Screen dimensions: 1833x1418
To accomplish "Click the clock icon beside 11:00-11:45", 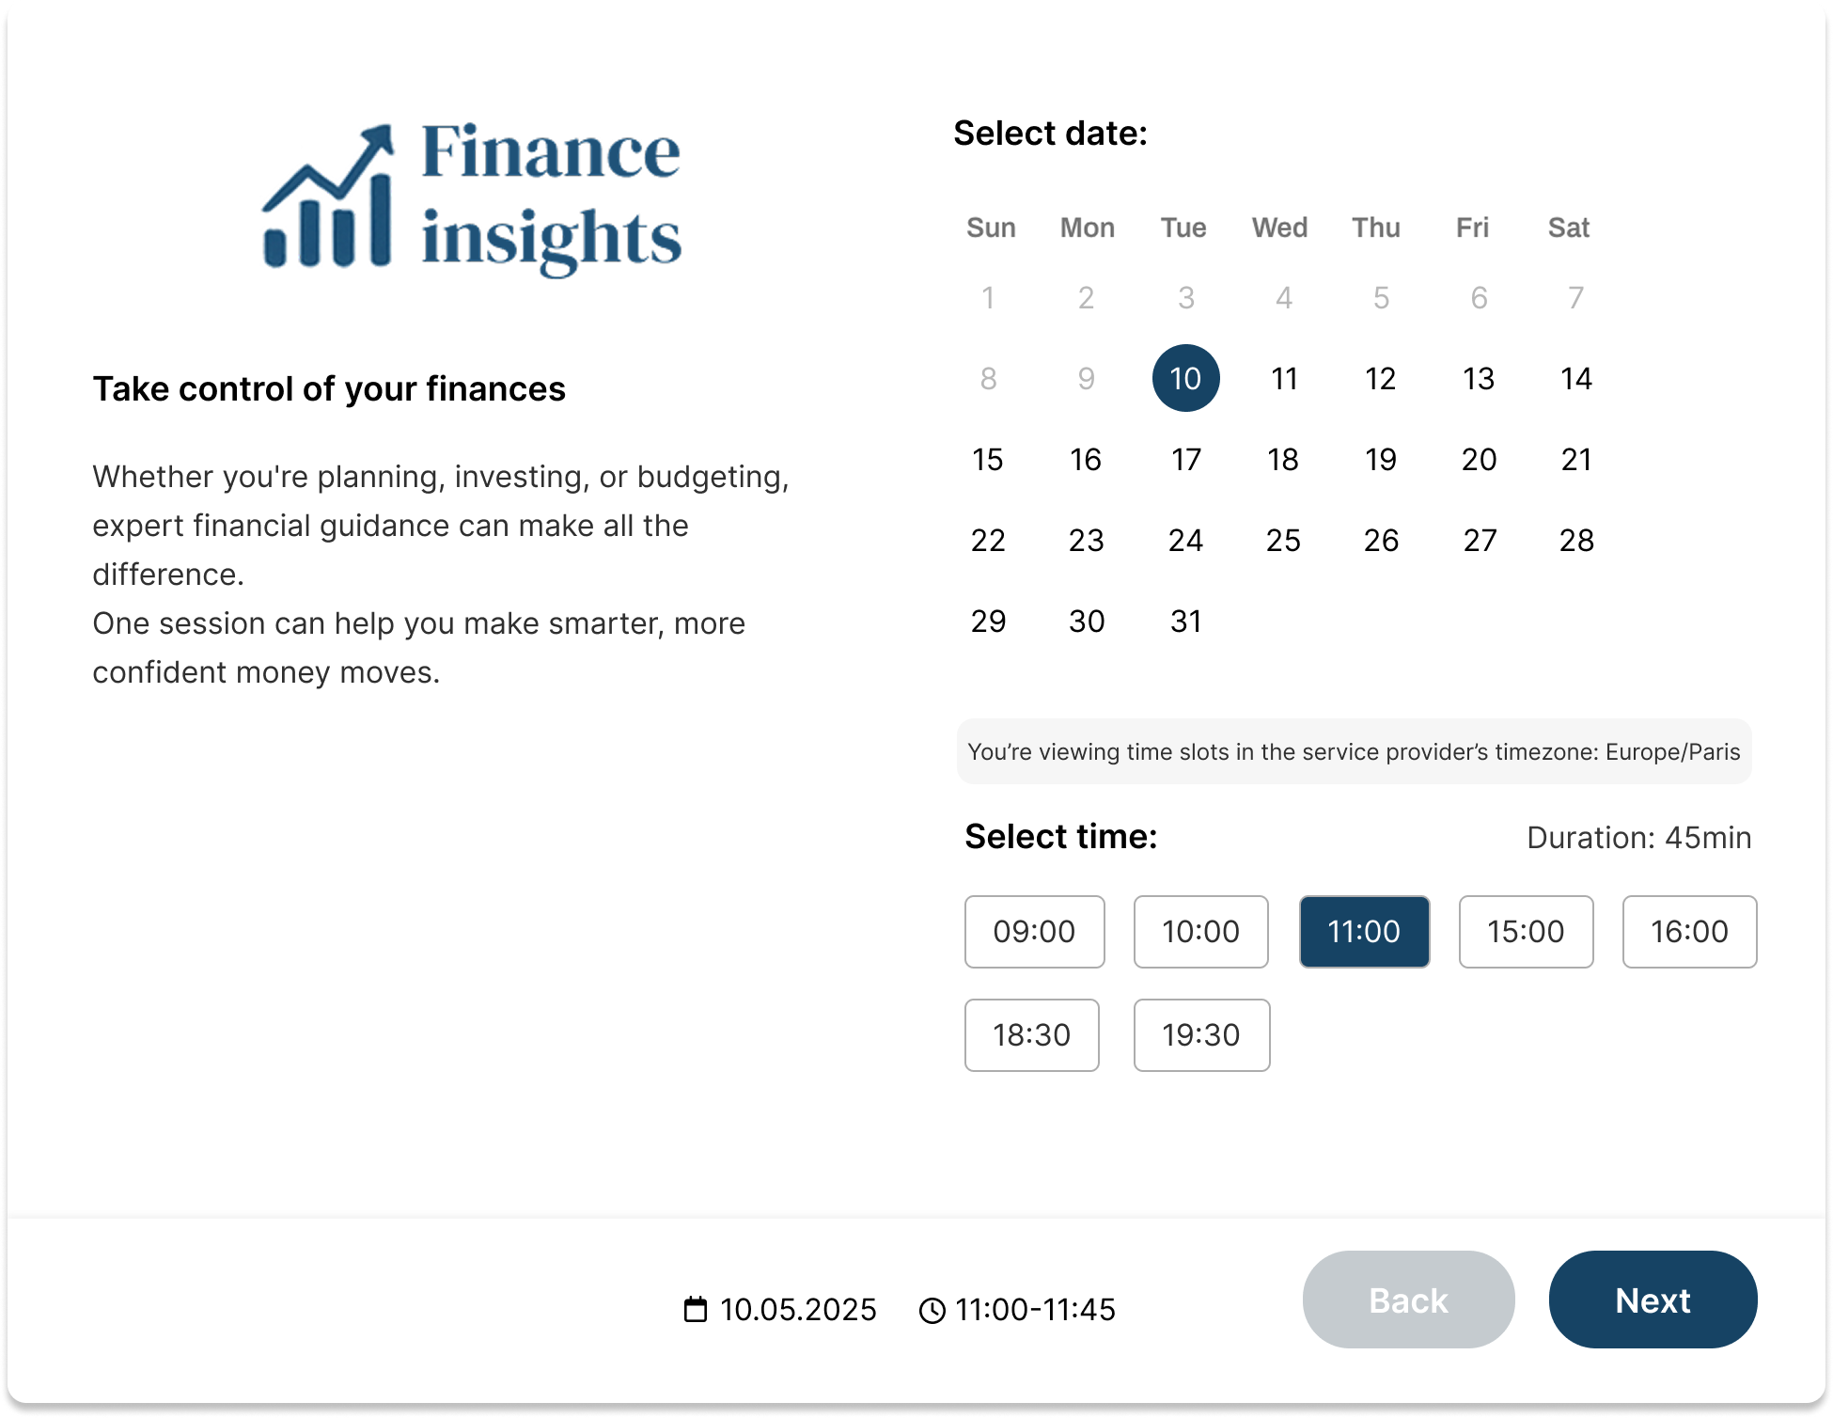I will coord(932,1310).
